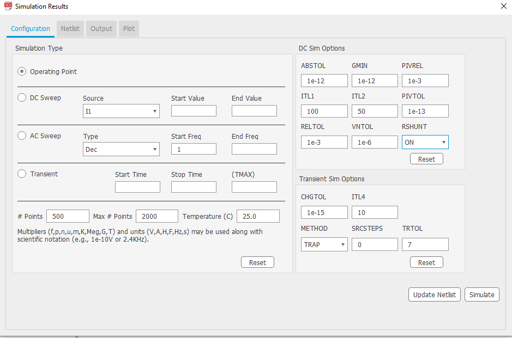Click the Transient Stop Time field
This screenshot has height=338, width=512.
(194, 187)
